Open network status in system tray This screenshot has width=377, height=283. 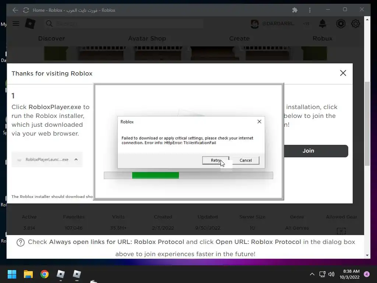click(322, 274)
